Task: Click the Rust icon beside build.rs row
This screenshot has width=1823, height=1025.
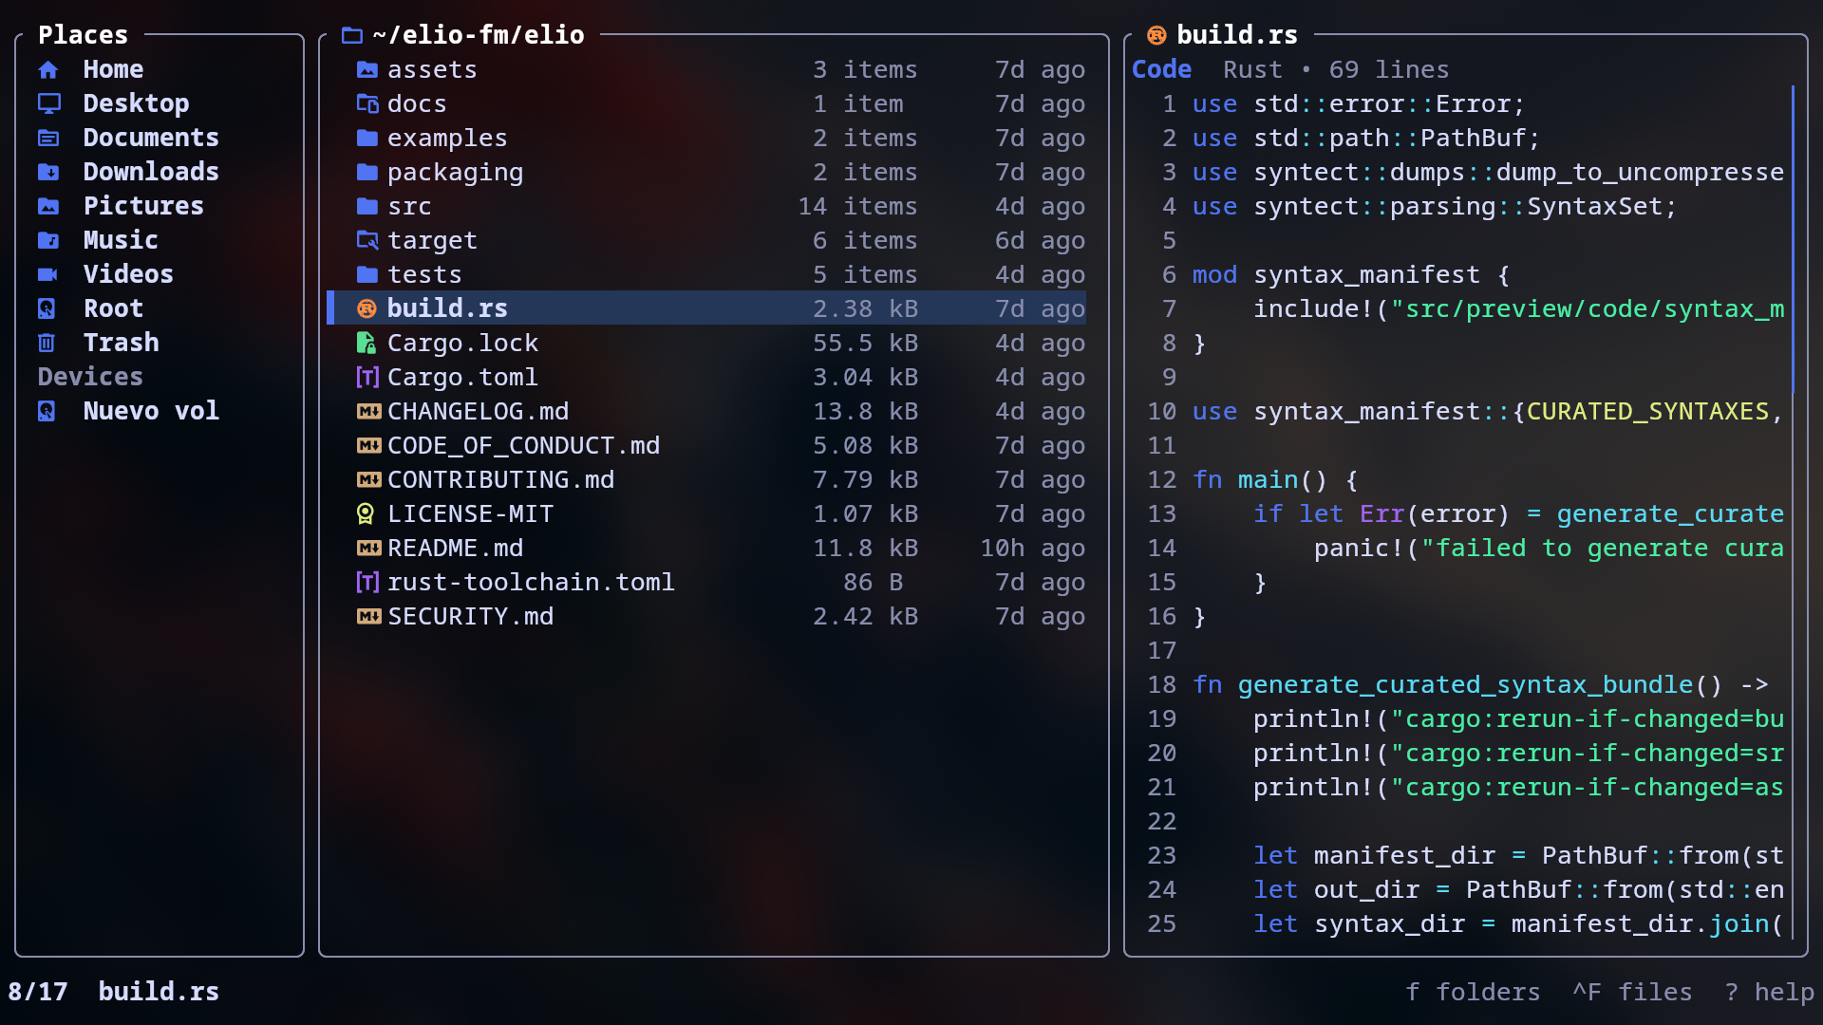Action: pos(366,309)
